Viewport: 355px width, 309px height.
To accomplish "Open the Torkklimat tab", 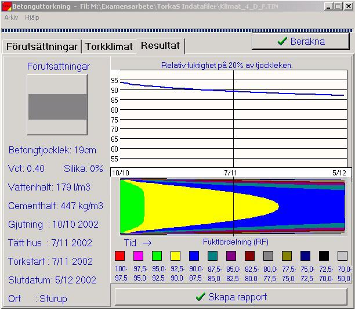I will (109, 46).
